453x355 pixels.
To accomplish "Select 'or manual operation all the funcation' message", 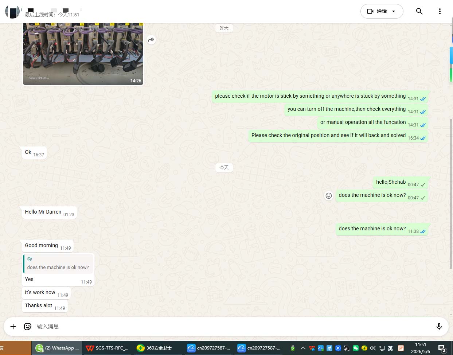I will [x=372, y=122].
